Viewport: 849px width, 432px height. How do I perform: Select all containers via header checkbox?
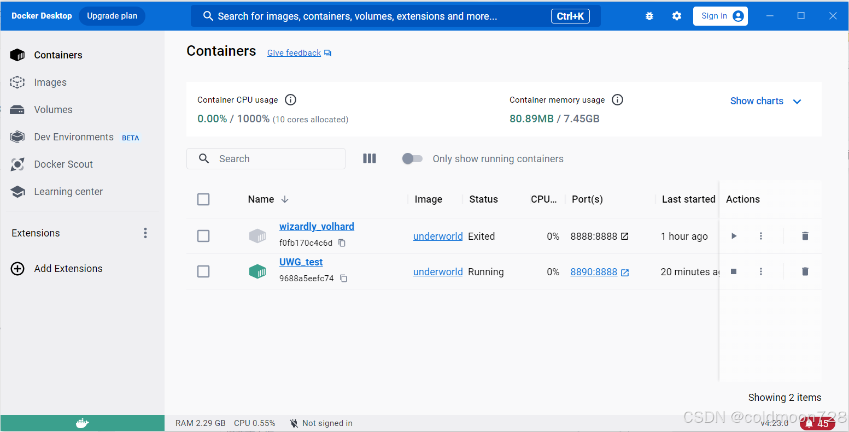tap(203, 199)
